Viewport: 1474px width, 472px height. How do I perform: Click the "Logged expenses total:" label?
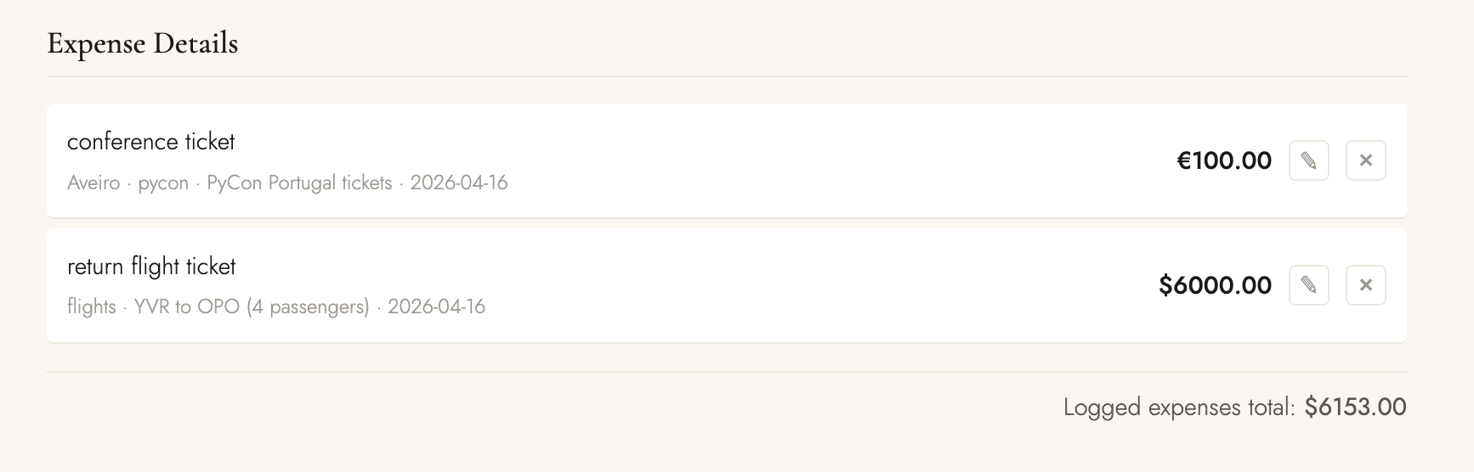pos(1178,407)
